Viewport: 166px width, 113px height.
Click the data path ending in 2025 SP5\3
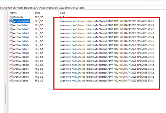tap(107, 33)
